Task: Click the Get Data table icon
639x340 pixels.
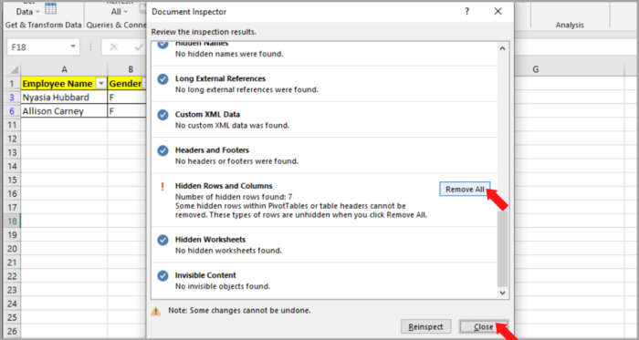Action: (51, 8)
